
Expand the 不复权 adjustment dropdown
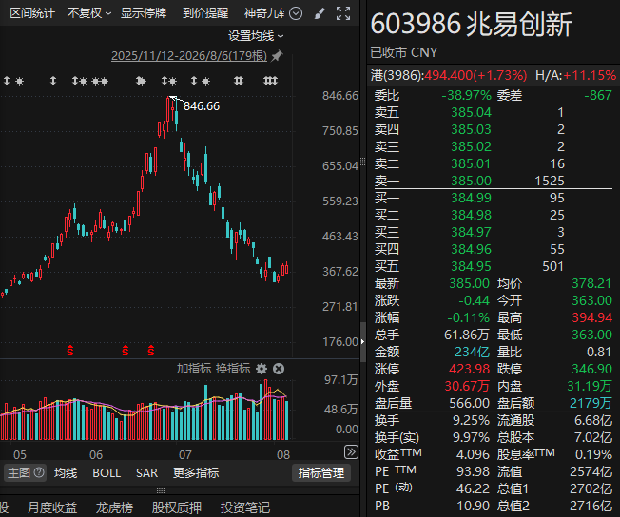coord(89,13)
